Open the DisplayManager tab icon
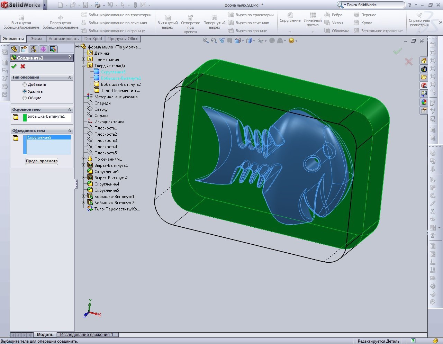The image size is (443, 344). [53, 49]
